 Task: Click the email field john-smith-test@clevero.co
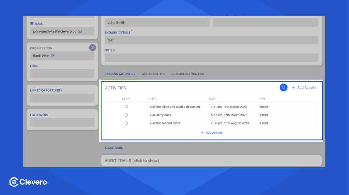[62, 31]
